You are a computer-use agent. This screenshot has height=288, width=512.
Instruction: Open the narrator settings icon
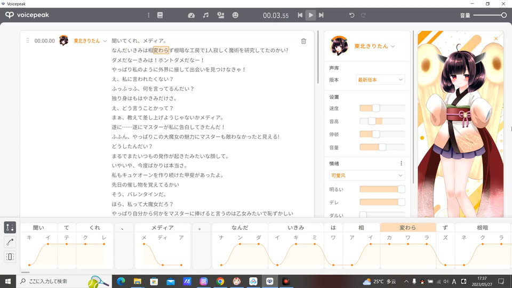tap(221, 15)
